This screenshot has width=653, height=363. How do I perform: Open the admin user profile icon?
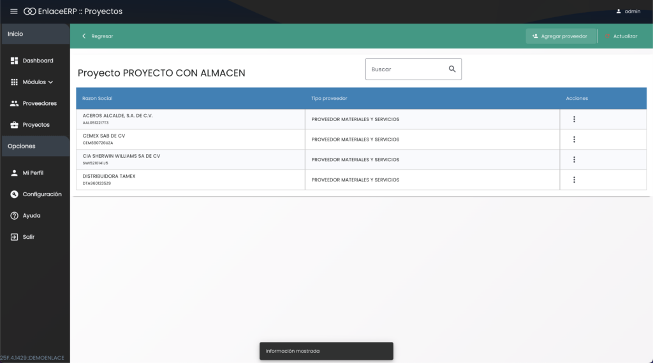619,11
